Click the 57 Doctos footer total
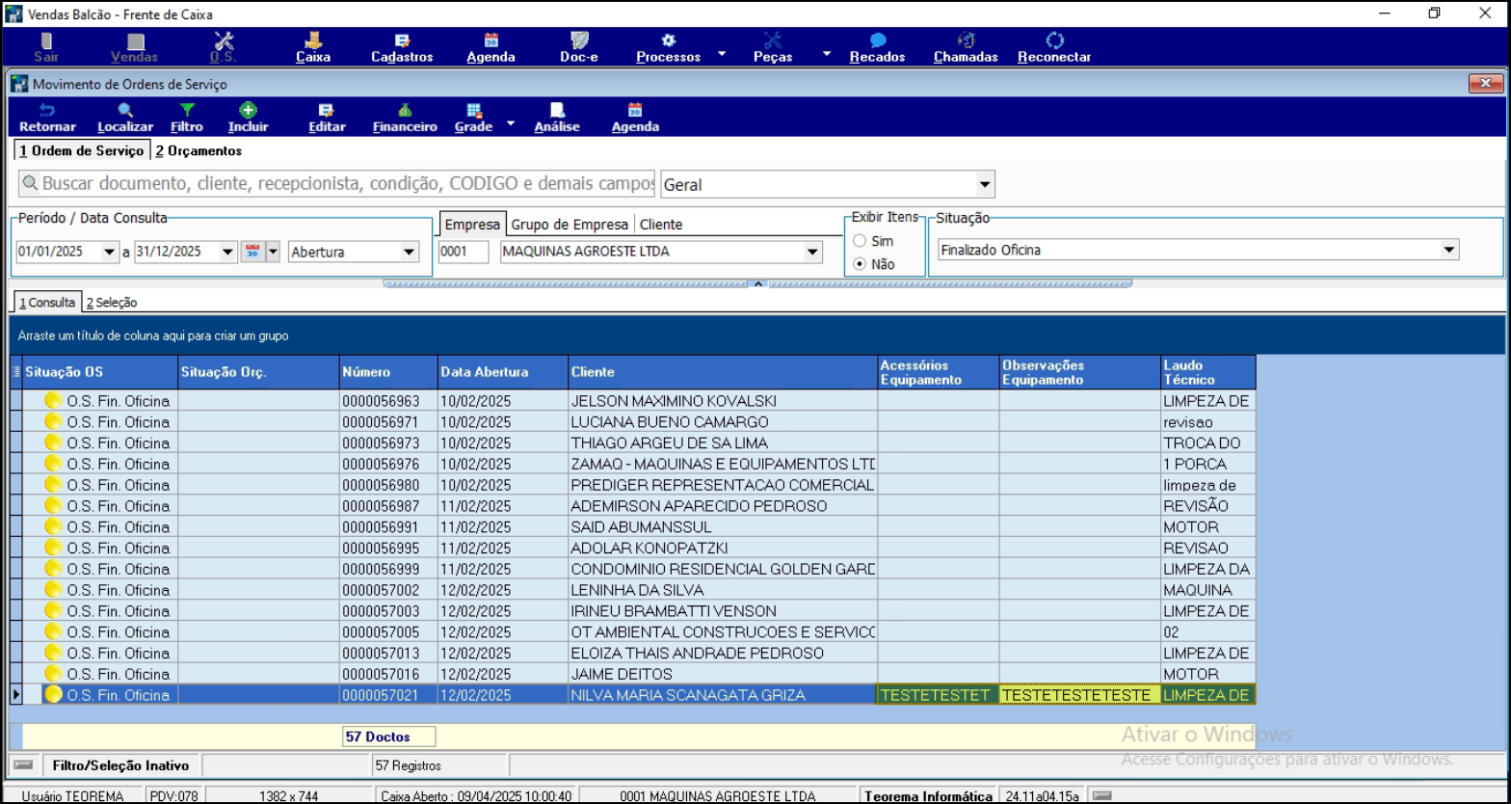The width and height of the screenshot is (1511, 804). [x=388, y=737]
